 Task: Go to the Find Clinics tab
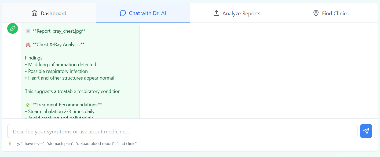(330, 13)
